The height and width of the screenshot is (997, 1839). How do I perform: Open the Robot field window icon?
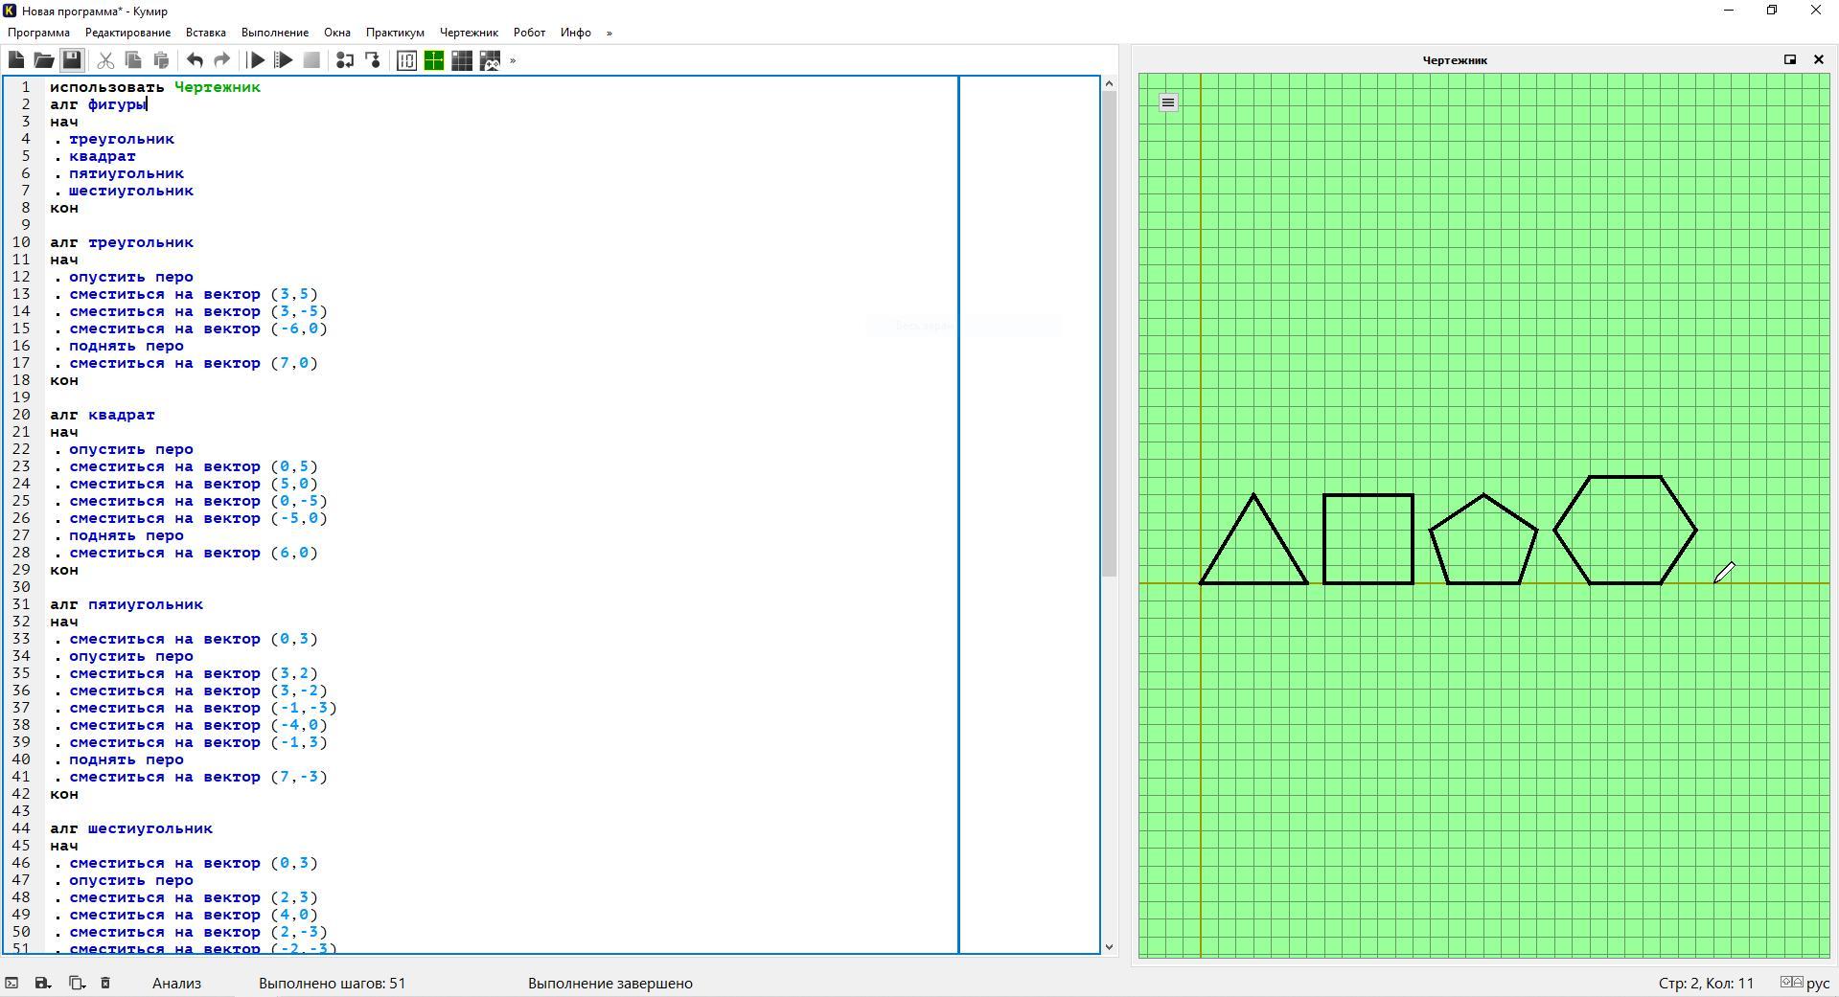coord(462,60)
